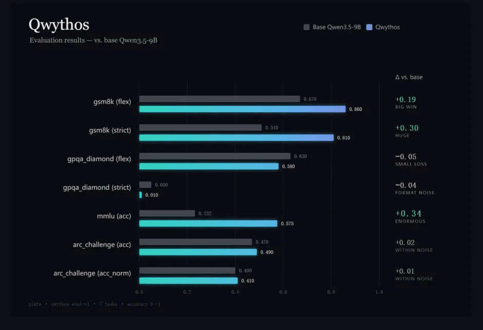Click the Qwythos chart title
This screenshot has height=330, width=483.
59,25
